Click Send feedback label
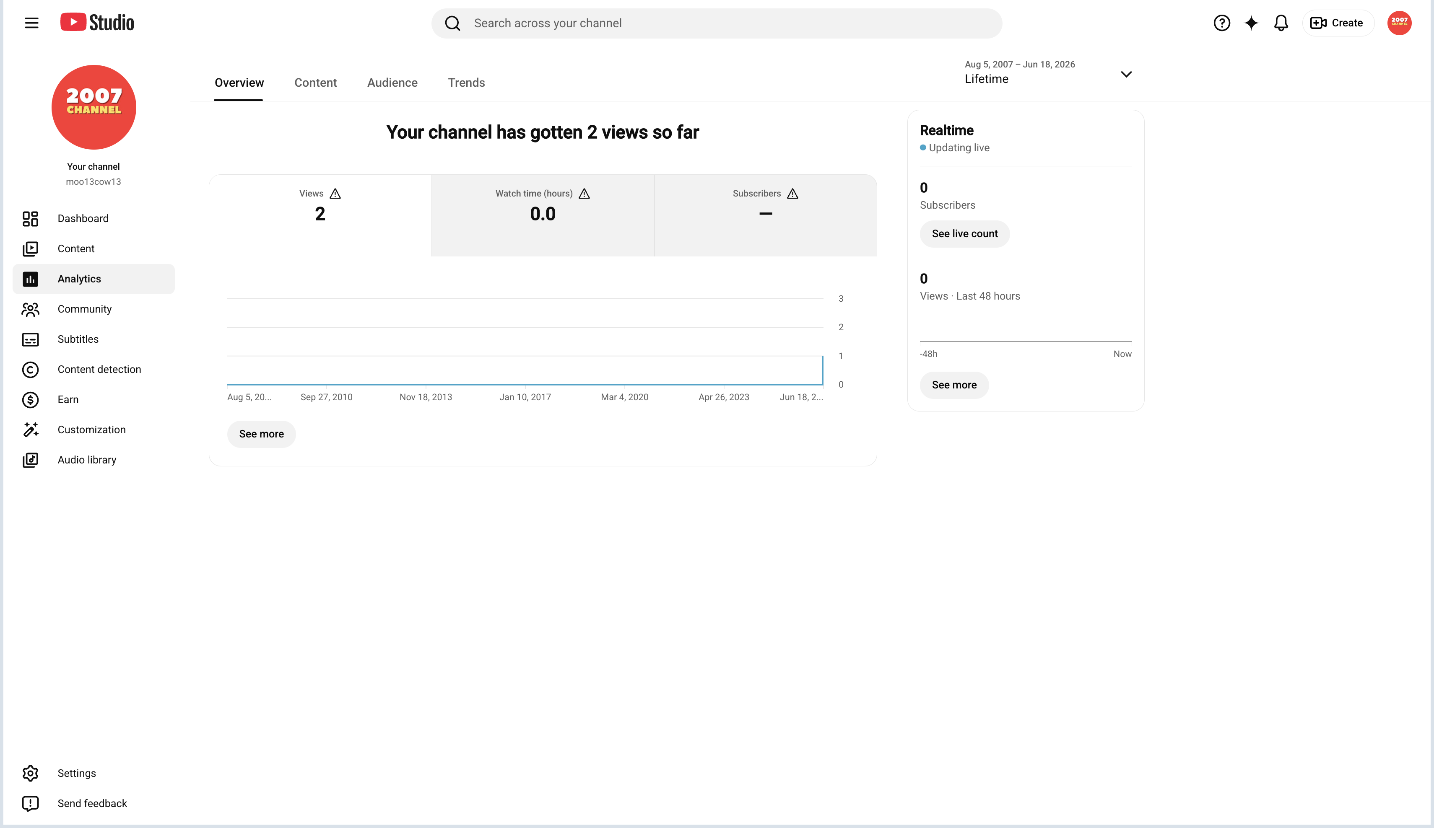 (x=92, y=803)
